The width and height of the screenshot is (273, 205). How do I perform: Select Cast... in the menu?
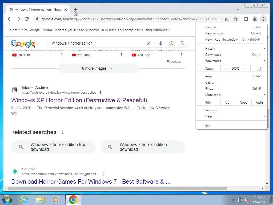(x=232, y=82)
